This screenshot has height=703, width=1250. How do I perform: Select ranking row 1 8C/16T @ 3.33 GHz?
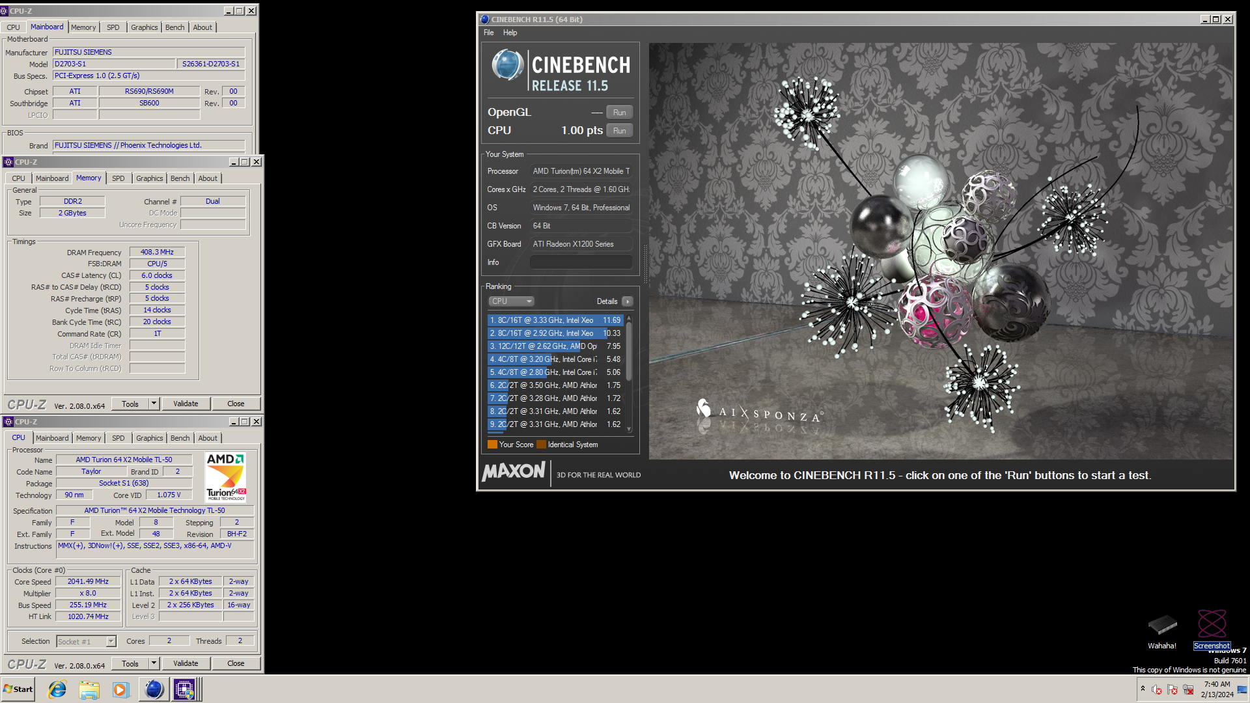pos(556,320)
